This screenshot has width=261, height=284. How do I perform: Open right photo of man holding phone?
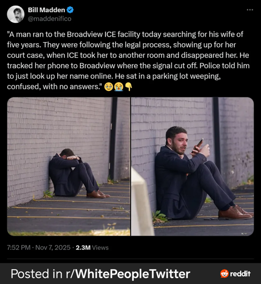tap(193, 166)
